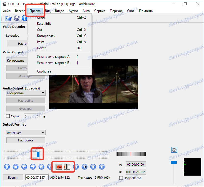This screenshot has width=204, height=187.
Task: Click the video preview frame
Action: coord(94,84)
